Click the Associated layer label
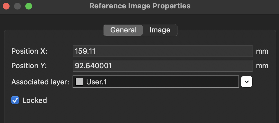The height and width of the screenshot is (123, 279). point(40,82)
